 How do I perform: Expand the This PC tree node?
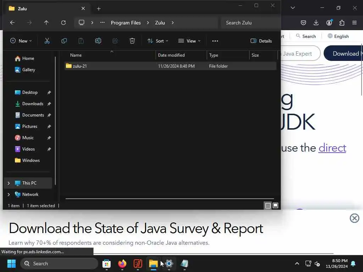coord(9,183)
